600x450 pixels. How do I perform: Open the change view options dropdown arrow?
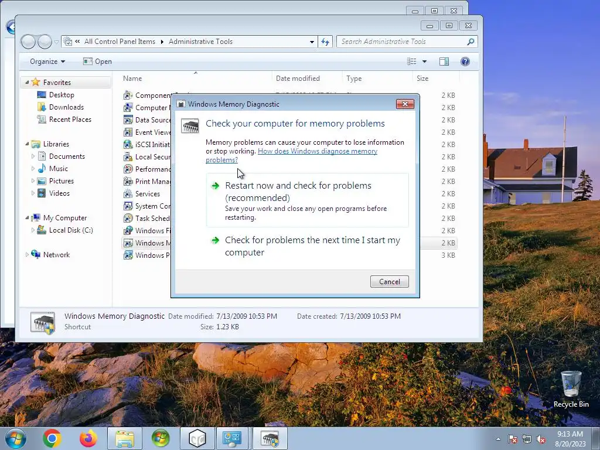click(424, 62)
